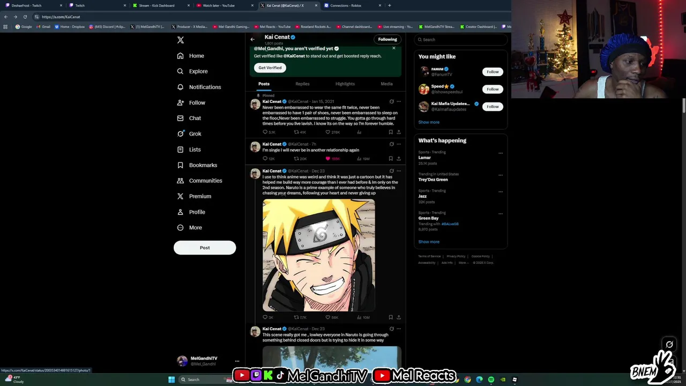Screen dimensions: 686x386
Task: Like the pinned post
Action: pyautogui.click(x=332, y=132)
